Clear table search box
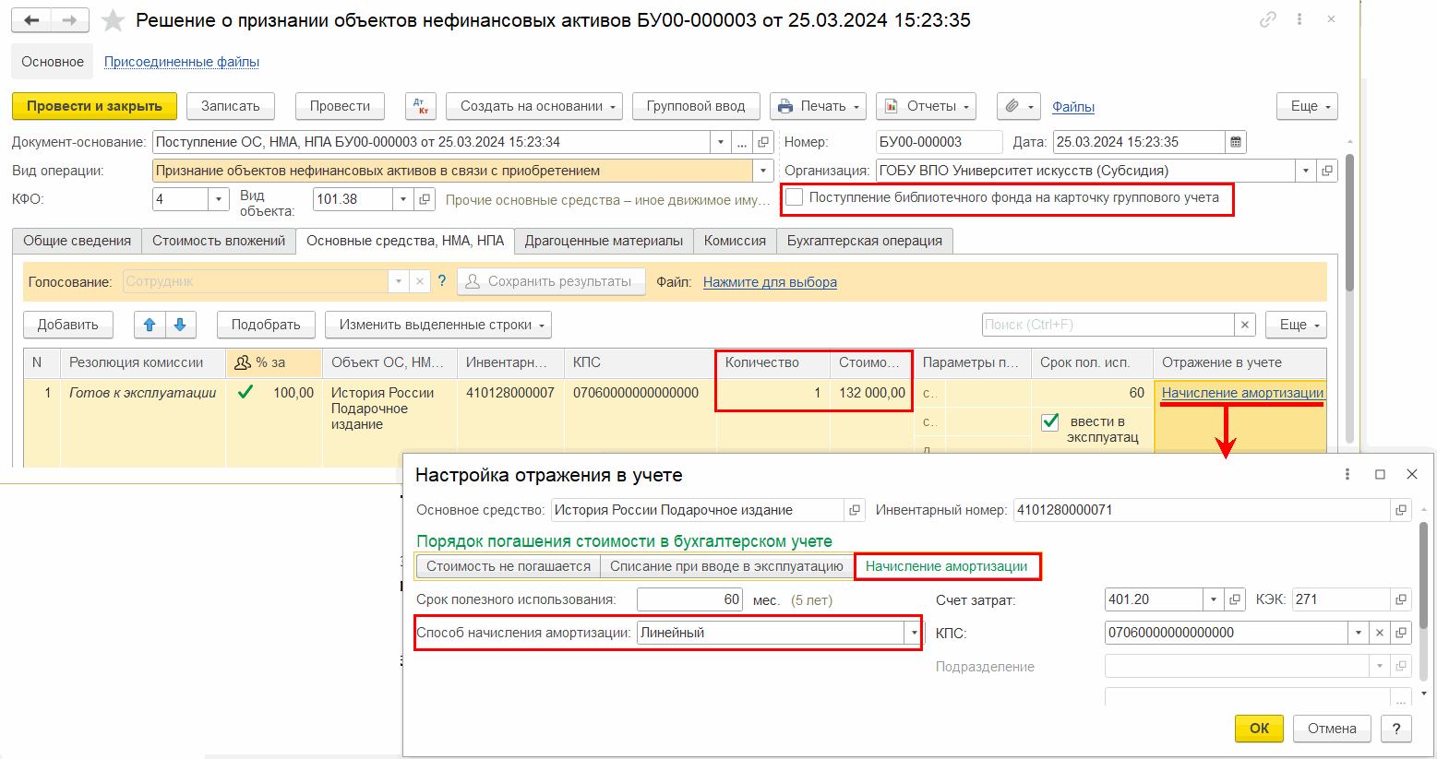Screen dimensions: 1437x759 1245,325
